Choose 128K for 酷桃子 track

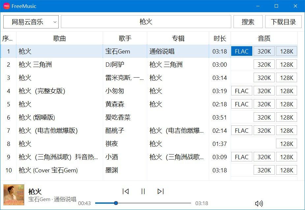(x=287, y=130)
